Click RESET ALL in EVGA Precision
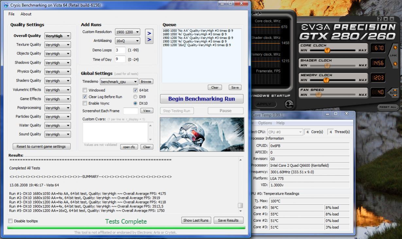Screen dimensions: 402x239 coord(388,107)
